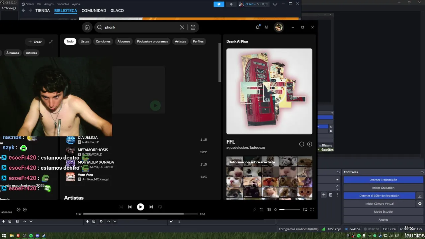The image size is (425, 239).
Task: Move selected source up in OBS
Action: pos(109,221)
